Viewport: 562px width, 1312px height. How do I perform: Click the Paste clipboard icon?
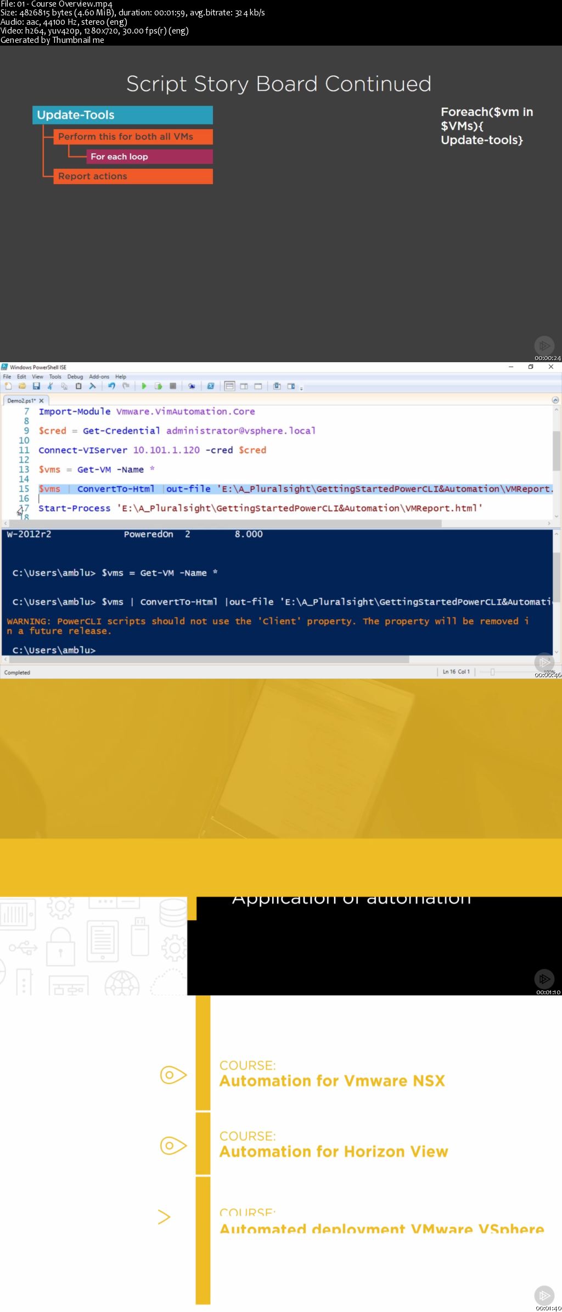[x=78, y=386]
